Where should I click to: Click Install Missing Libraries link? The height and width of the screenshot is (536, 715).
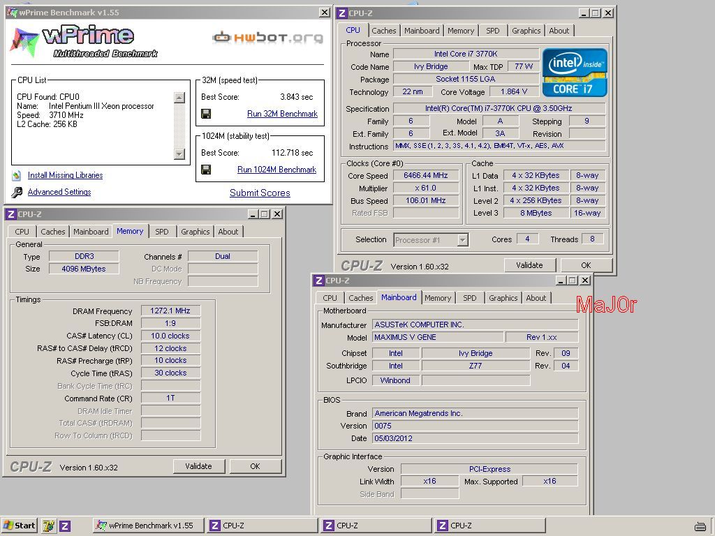pyautogui.click(x=65, y=175)
